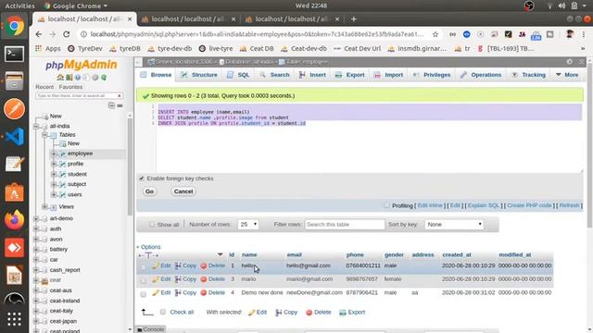Click the logout icon beside home
Viewport: 593px width, 333px height.
(69, 77)
